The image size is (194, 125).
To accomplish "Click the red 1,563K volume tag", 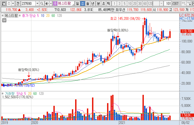I will [187, 115].
